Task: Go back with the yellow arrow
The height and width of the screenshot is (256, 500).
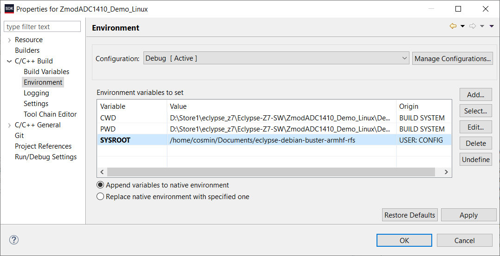Action: [x=453, y=26]
